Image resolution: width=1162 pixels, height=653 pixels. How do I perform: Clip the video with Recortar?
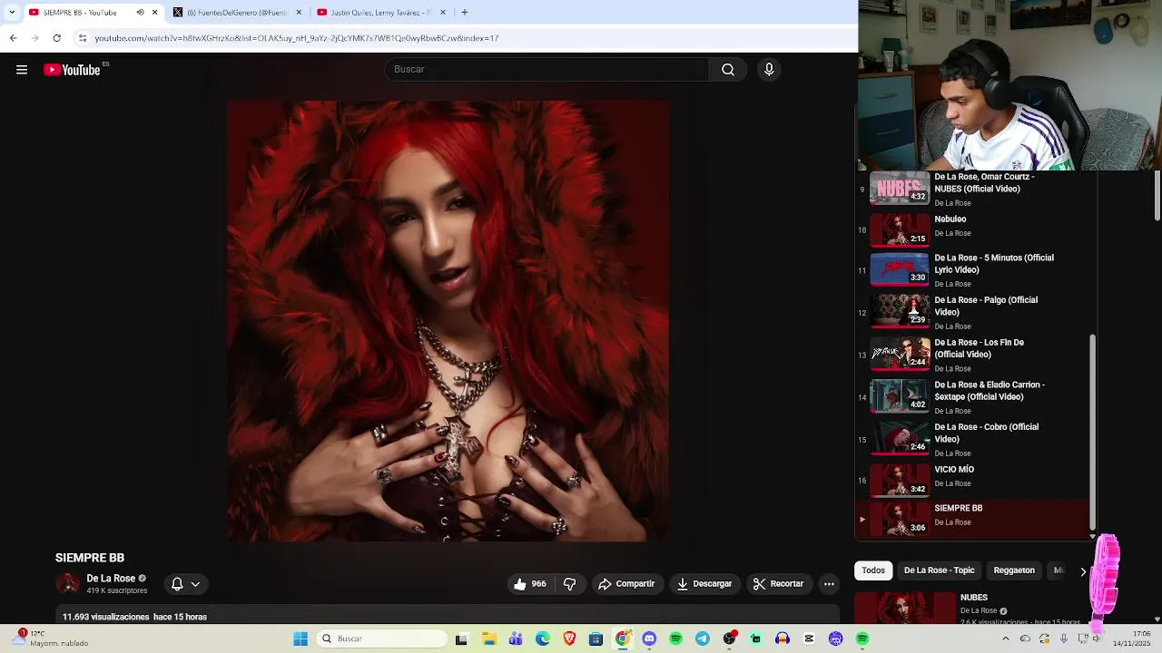(x=778, y=584)
